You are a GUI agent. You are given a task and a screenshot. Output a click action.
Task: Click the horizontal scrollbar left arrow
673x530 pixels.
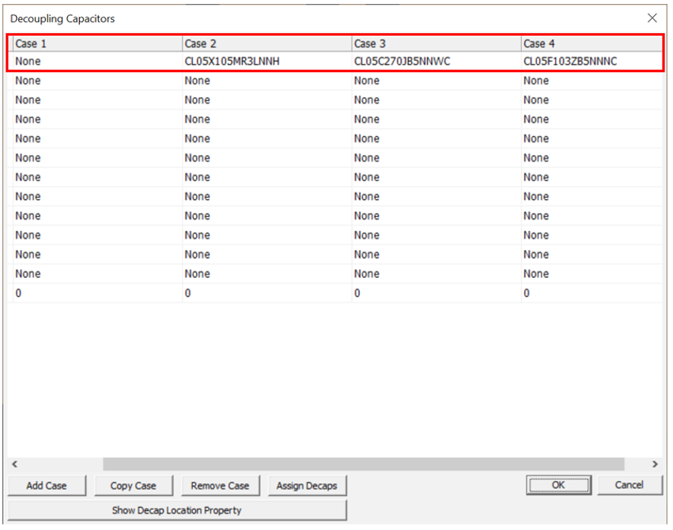pyautogui.click(x=14, y=464)
